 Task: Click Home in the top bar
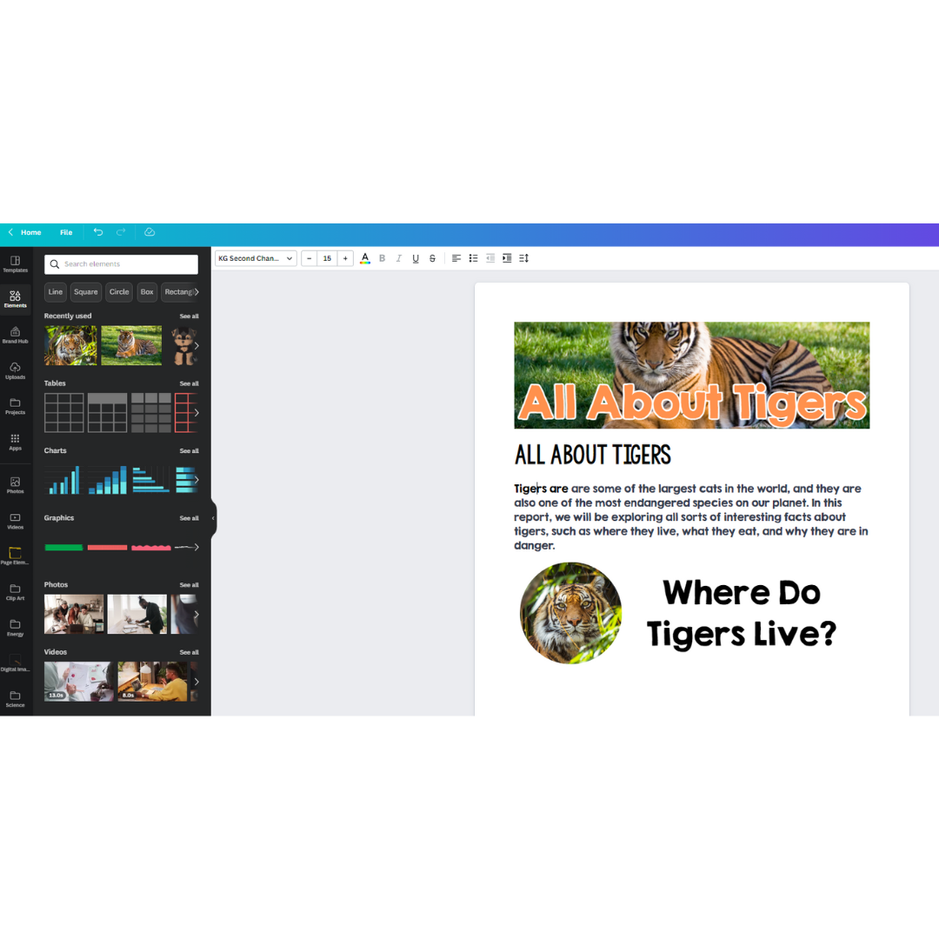click(x=31, y=232)
